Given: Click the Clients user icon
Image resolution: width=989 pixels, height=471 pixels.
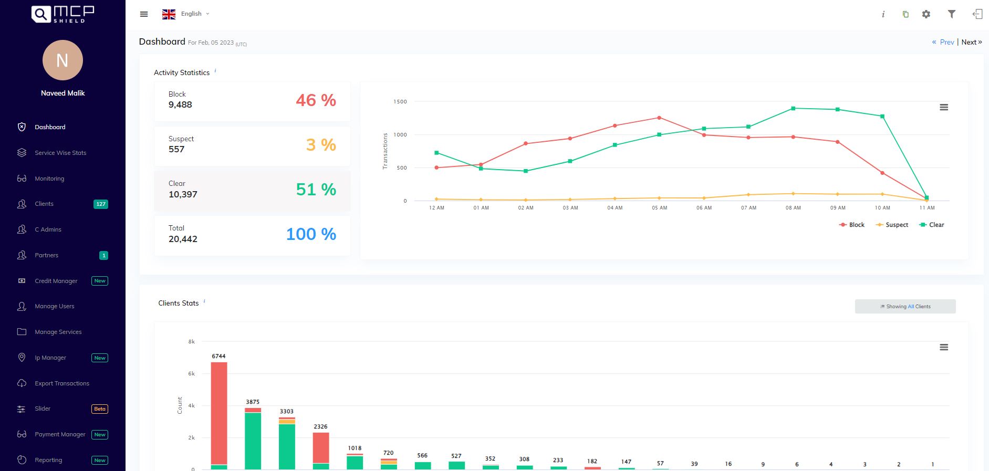Looking at the screenshot, I should [x=22, y=204].
